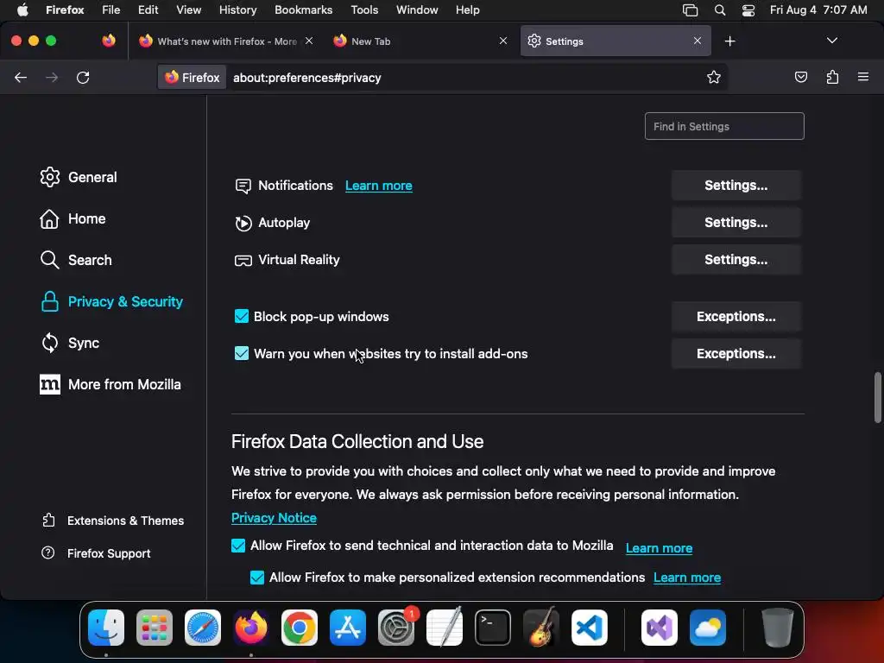Open Search settings in sidebar
The image size is (884, 663).
(x=76, y=260)
